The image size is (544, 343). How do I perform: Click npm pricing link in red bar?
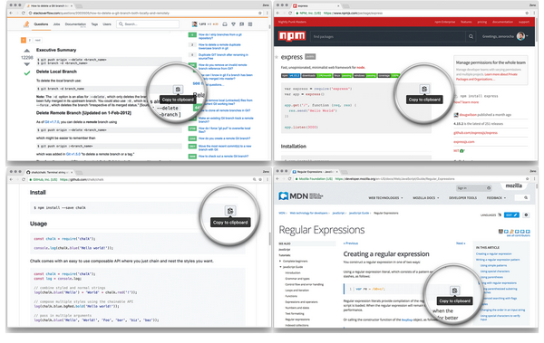(482, 22)
